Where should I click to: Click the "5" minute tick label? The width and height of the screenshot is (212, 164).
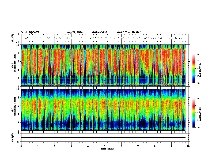[x=105, y=146]
